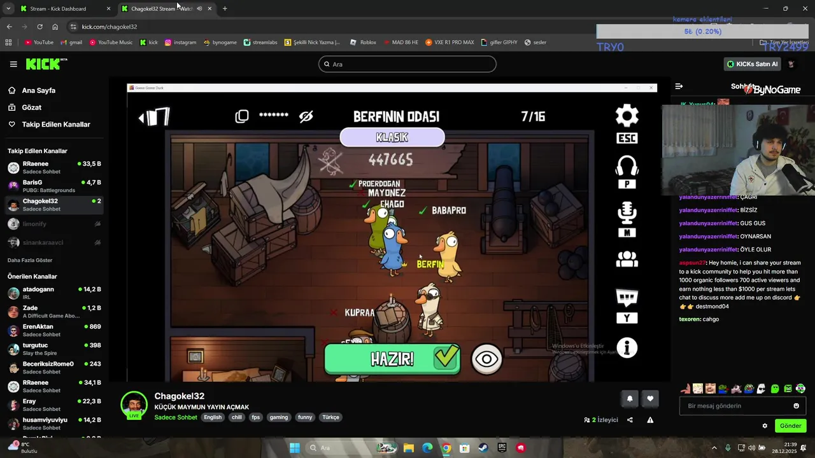Insert the green Pepe emote in chat
Screen dimensions: 815x458
click(723, 389)
